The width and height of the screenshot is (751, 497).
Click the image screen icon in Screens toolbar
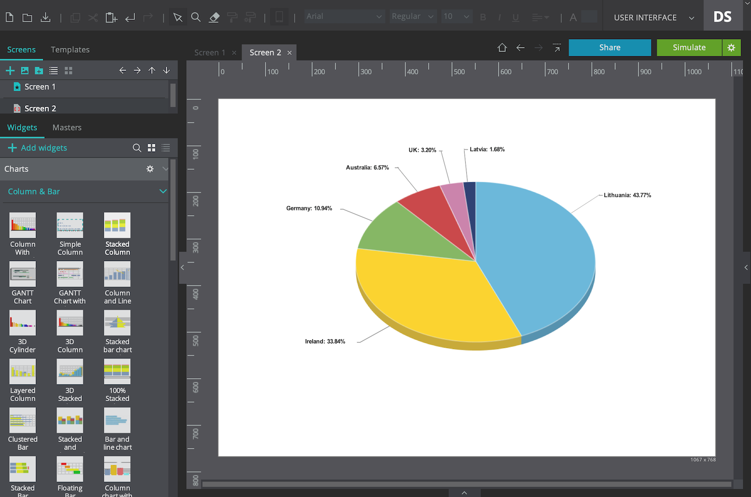tap(25, 70)
